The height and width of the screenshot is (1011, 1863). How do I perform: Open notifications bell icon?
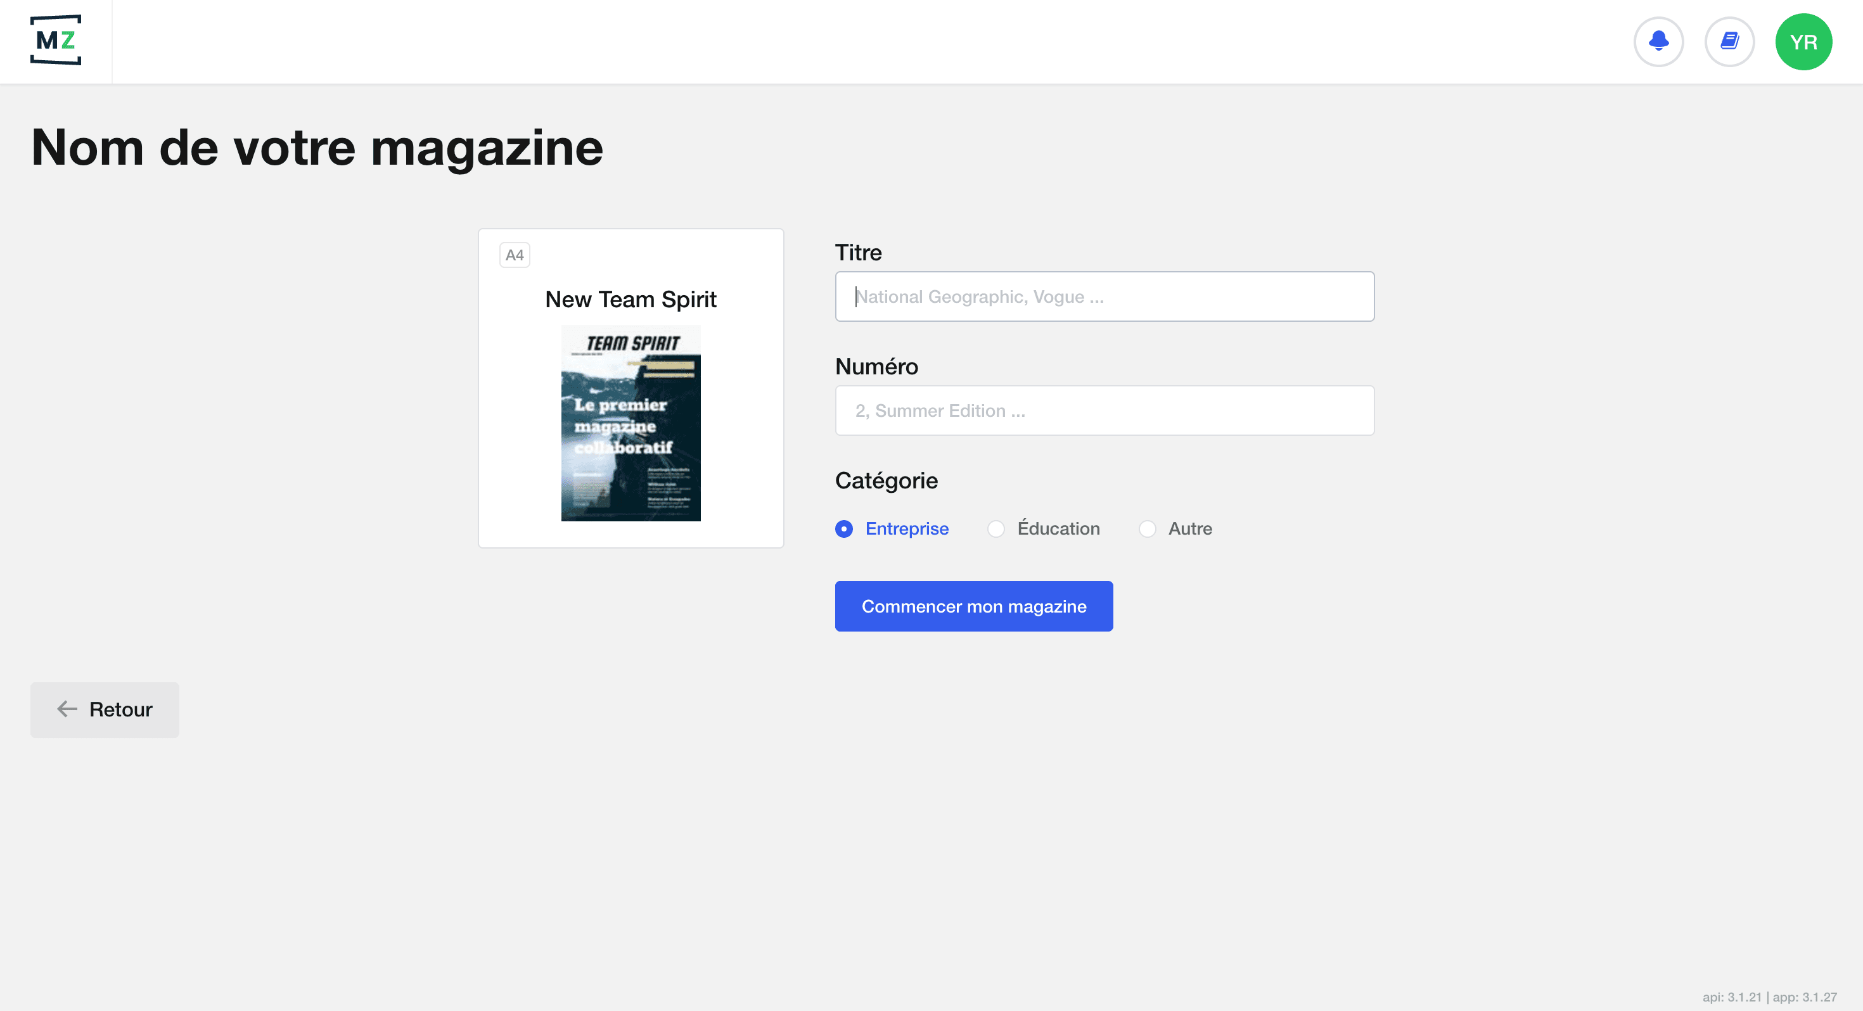click(x=1658, y=41)
